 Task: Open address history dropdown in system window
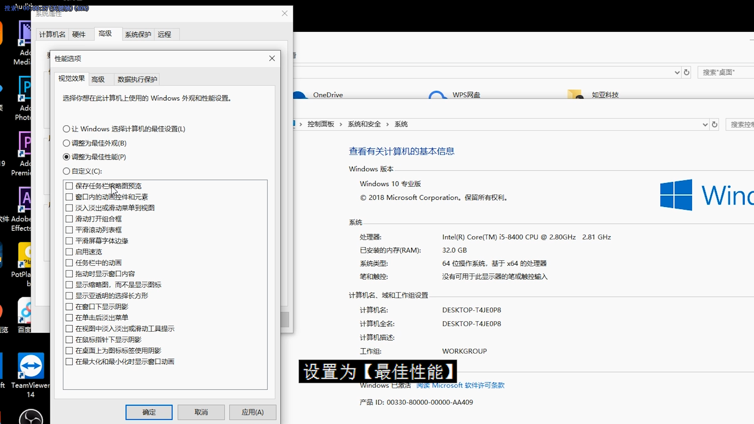[x=705, y=125]
